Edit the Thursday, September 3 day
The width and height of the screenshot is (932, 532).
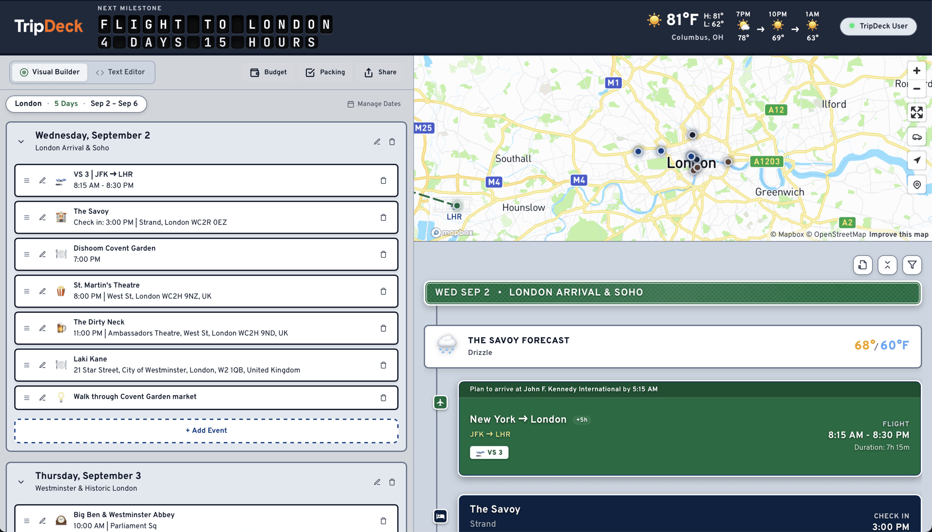click(x=377, y=482)
